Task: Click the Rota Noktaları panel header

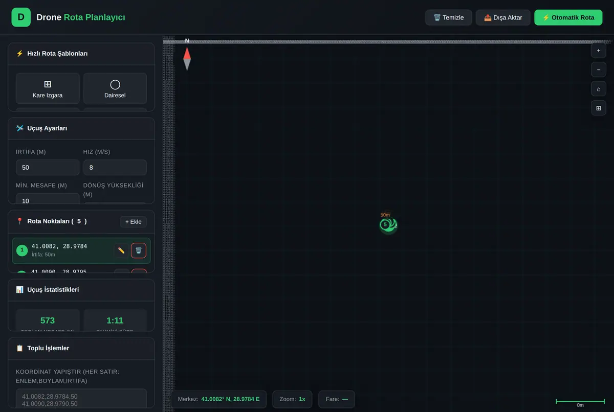Action: (81, 221)
